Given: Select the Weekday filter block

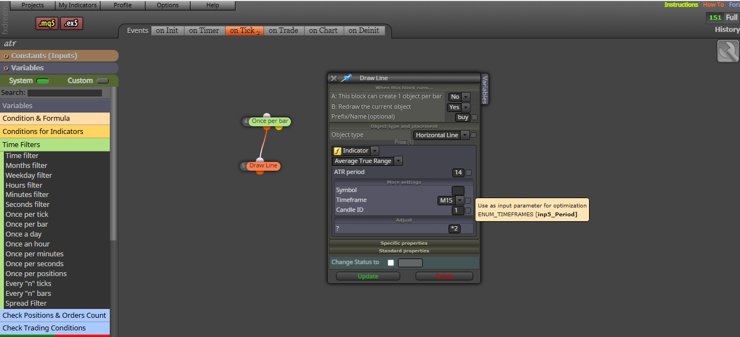Looking at the screenshot, I should [x=29, y=176].
